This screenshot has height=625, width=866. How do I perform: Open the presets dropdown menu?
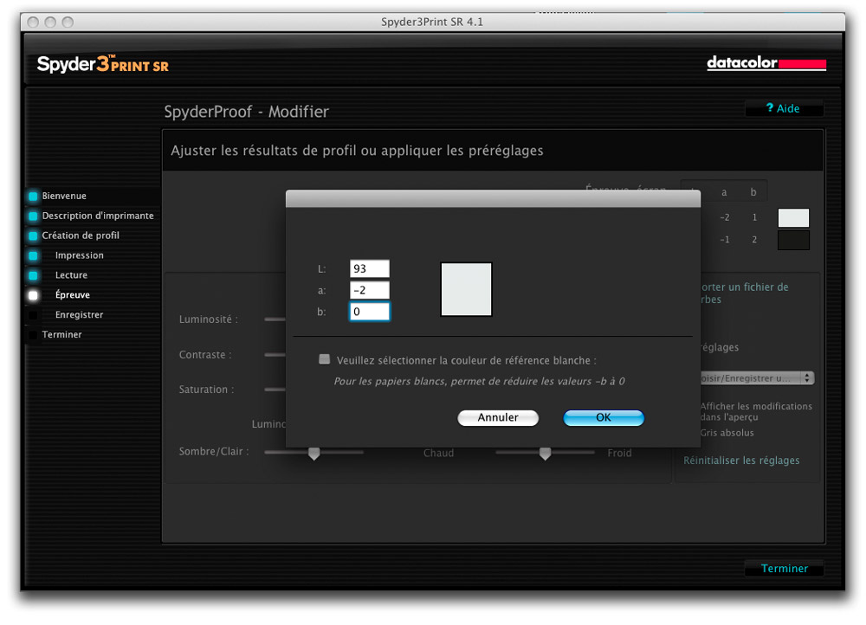click(x=757, y=378)
